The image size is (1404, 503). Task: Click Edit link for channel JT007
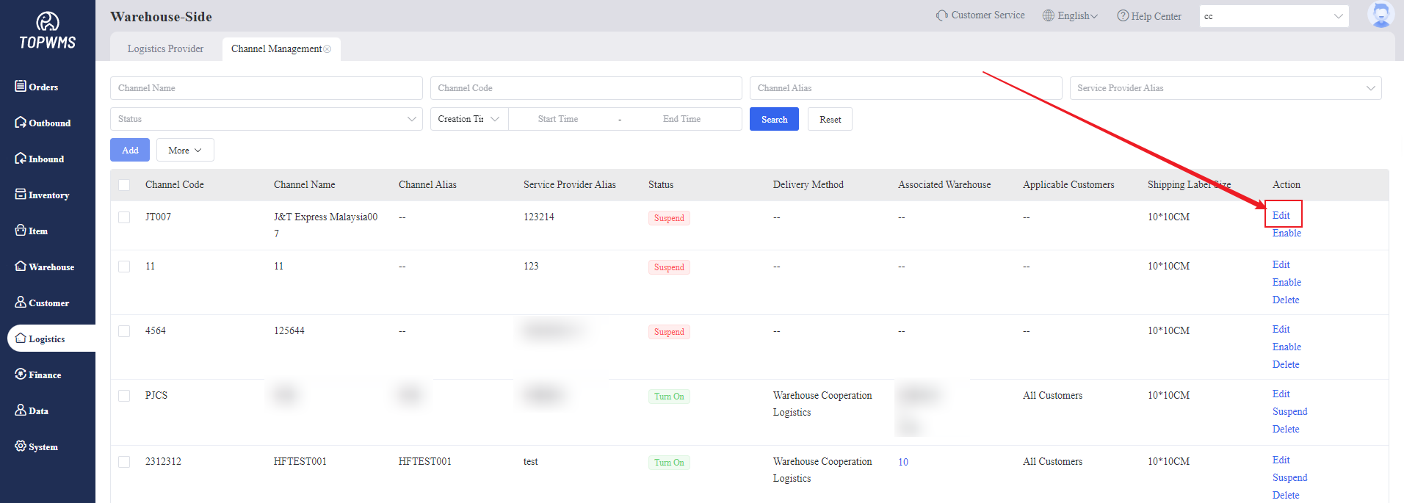click(1281, 215)
